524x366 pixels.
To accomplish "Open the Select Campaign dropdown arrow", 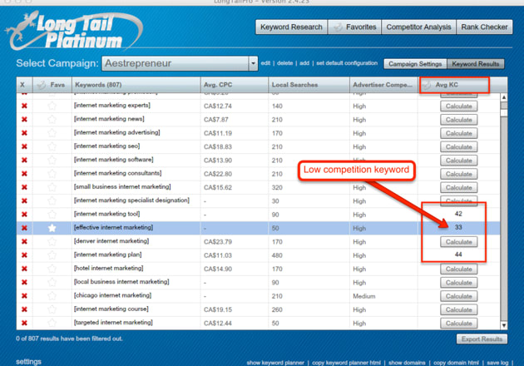I will point(253,63).
